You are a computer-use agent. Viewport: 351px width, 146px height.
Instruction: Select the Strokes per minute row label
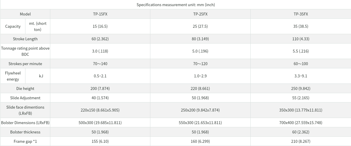click(x=25, y=64)
